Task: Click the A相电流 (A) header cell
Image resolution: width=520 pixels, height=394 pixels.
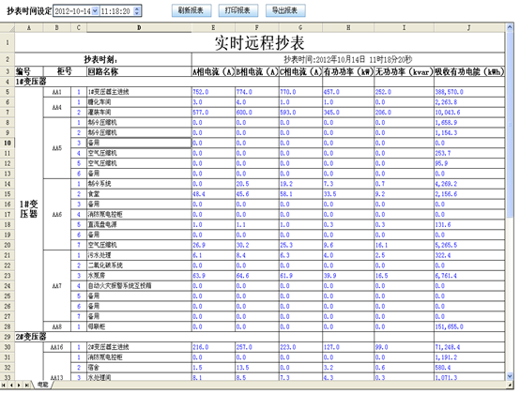Action: [213, 71]
